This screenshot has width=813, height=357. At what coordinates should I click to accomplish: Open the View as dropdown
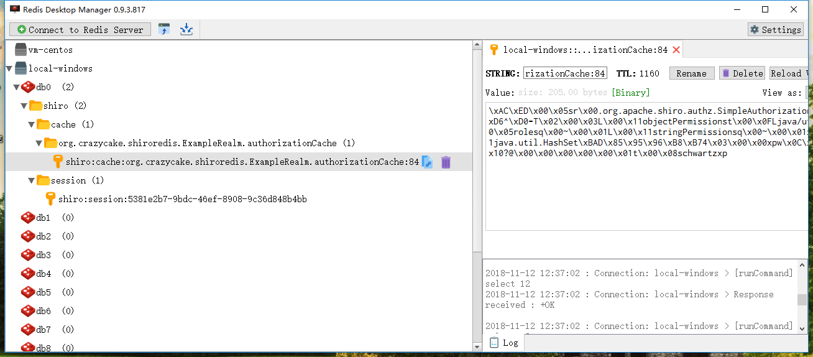807,93
